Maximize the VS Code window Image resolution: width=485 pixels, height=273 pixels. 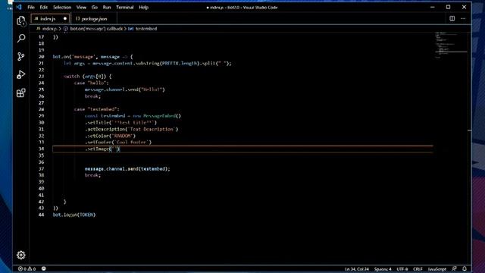coord(448,7)
